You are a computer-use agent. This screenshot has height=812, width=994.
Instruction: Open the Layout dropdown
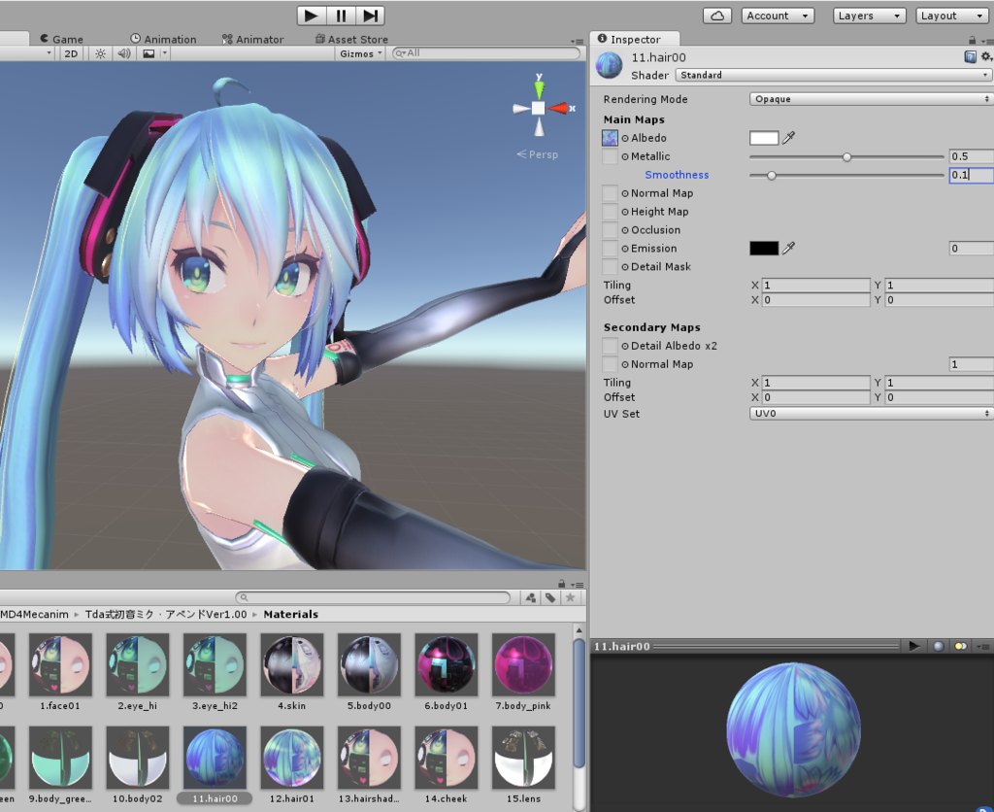[951, 16]
